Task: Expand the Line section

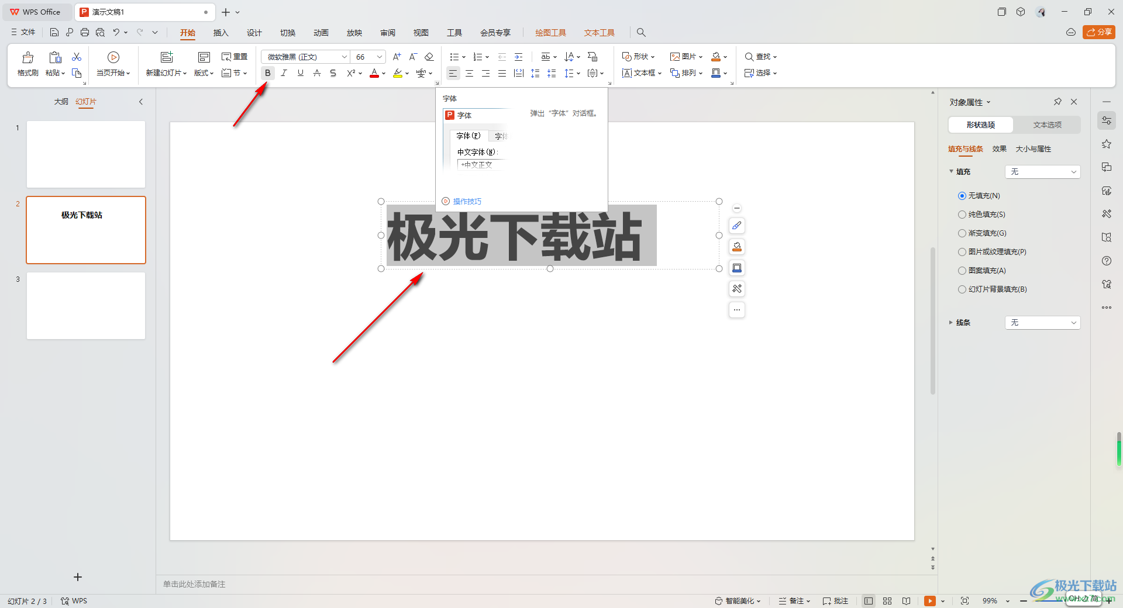Action: (x=951, y=323)
